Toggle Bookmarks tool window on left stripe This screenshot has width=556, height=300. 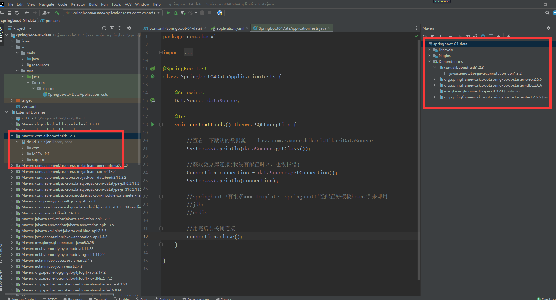tap(1, 280)
